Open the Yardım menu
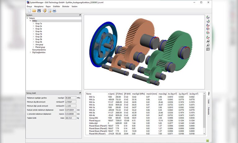Image resolution: width=238 pixels, height=143 pixels. pos(74,7)
